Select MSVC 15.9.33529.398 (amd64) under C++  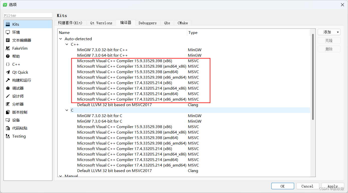(x=128, y=72)
